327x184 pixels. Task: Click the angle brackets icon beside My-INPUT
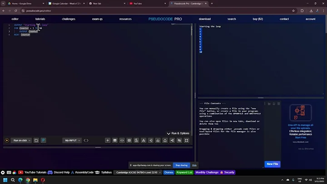pos(86,141)
